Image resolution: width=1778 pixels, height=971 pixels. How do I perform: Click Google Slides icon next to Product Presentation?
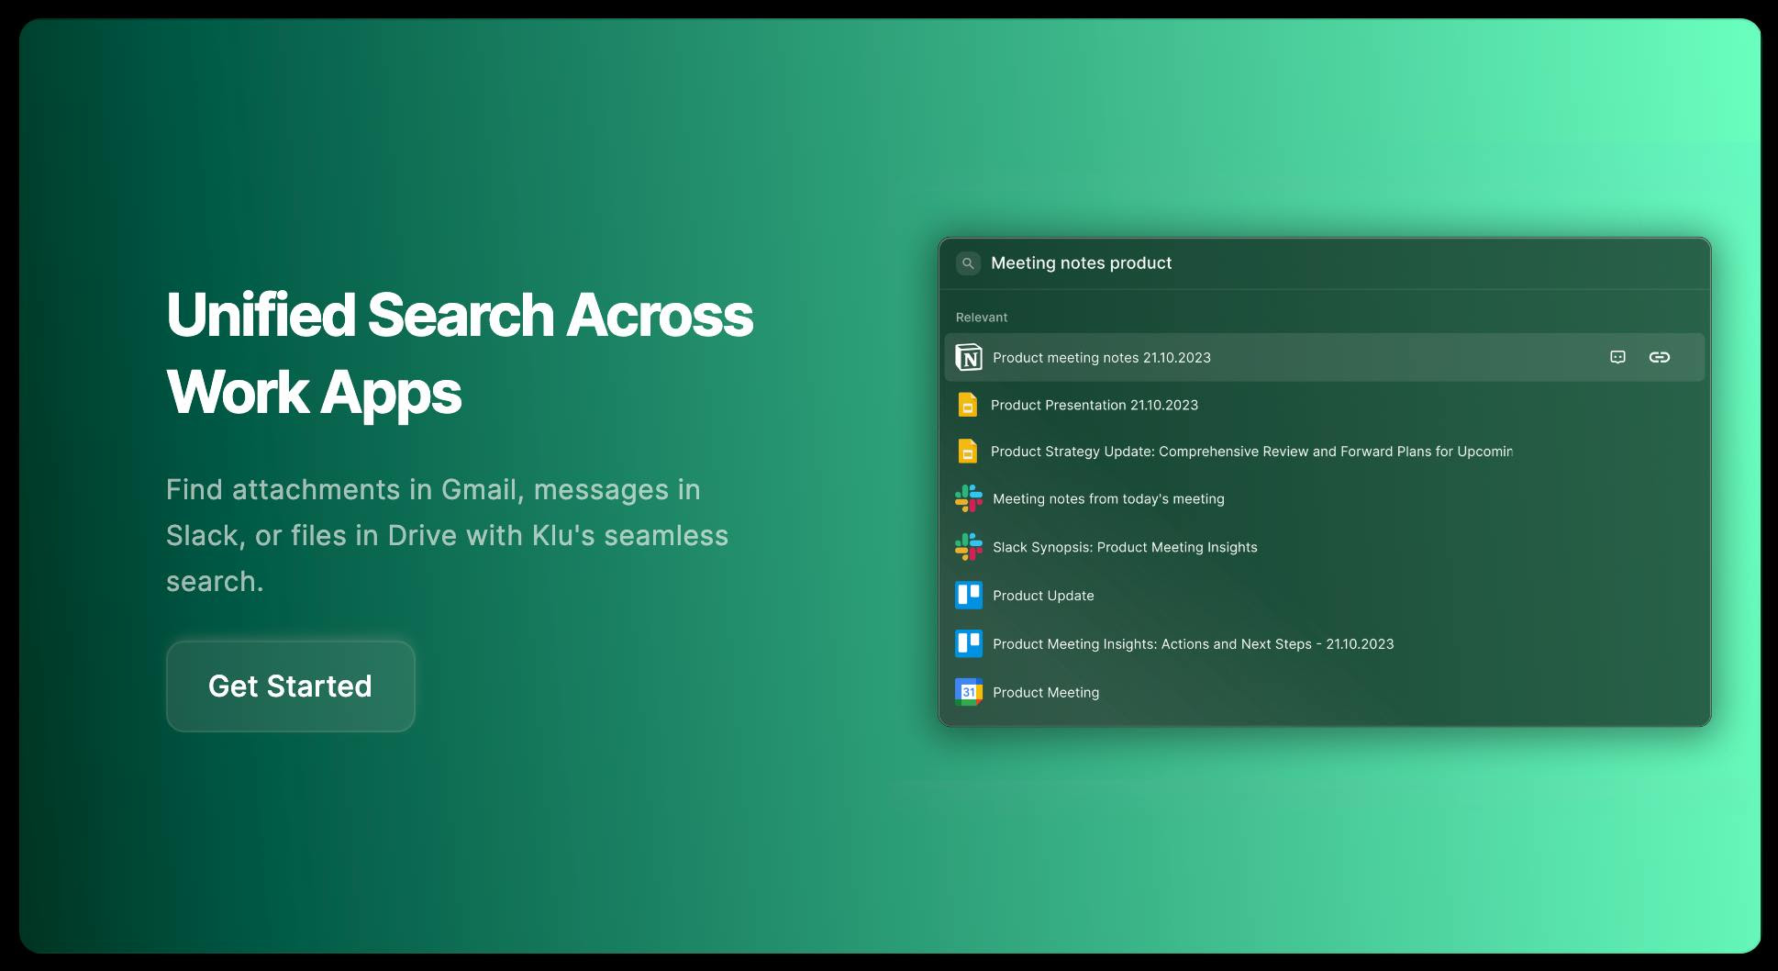[967, 405]
